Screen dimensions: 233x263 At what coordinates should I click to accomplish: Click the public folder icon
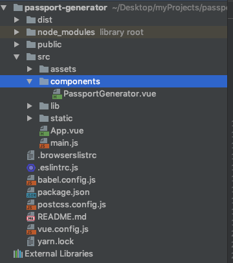[x=31, y=45]
